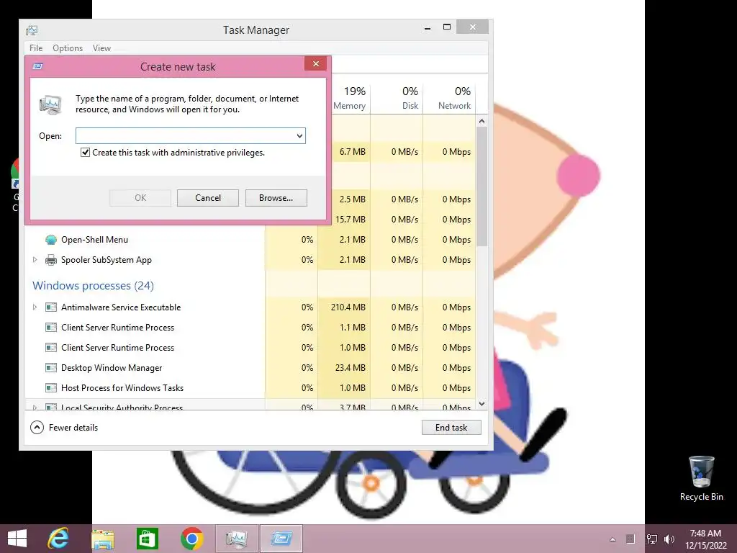Click the taskbar clock showing 7:48 AM

pos(705,539)
